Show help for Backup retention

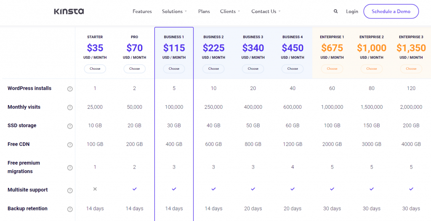pos(70,209)
